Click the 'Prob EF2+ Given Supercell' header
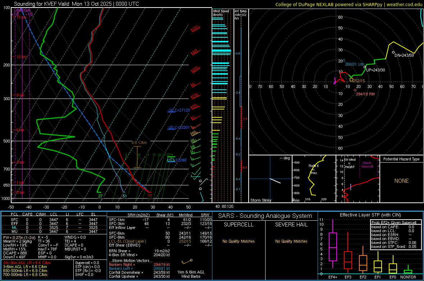The width and height of the screenshot is (424, 281). 394,223
